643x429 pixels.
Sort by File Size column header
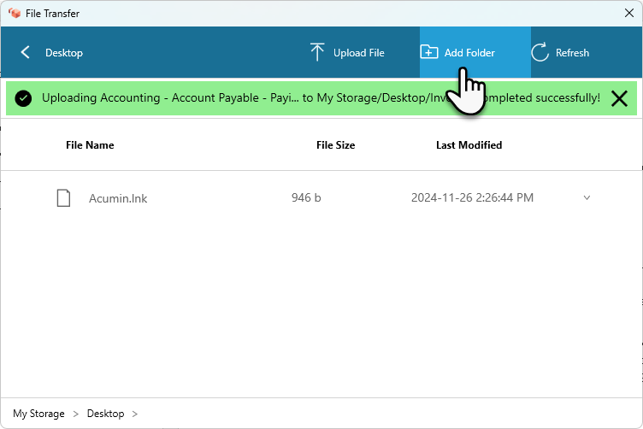(x=335, y=145)
